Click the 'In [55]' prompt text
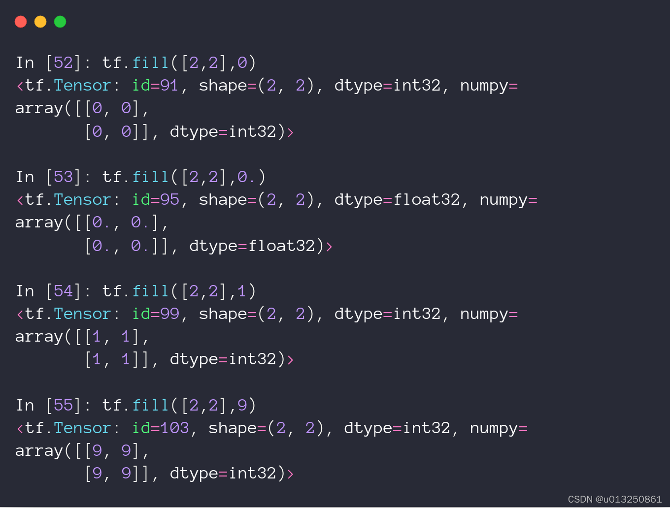Image resolution: width=670 pixels, height=508 pixels. [49, 405]
